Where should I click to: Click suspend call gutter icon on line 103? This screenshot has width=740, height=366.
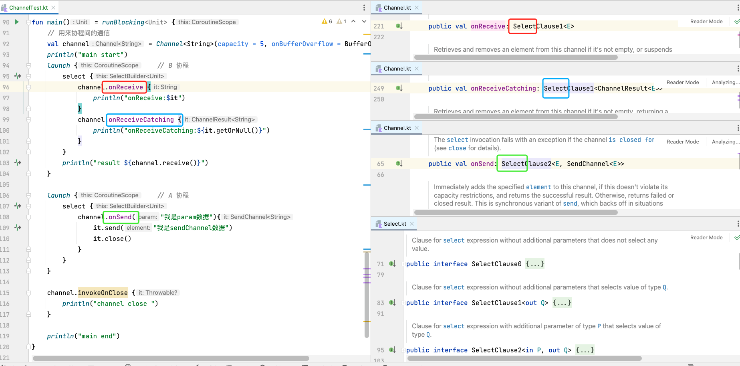tap(18, 162)
